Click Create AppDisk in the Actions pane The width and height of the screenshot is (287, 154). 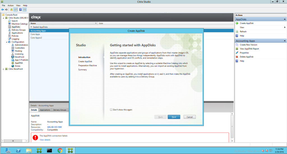click(247, 23)
